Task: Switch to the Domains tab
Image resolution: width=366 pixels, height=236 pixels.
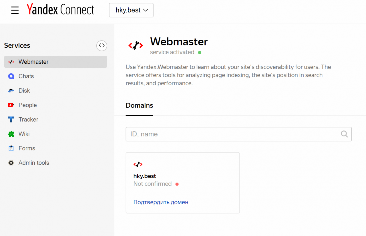Action: (x=139, y=106)
